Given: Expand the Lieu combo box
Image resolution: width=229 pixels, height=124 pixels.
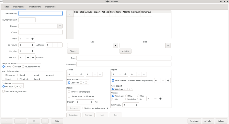Looking at the screenshot, I should (x=116, y=45).
